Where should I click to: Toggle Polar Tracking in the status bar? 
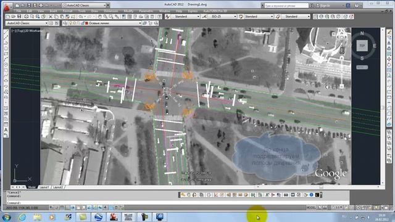(73, 208)
